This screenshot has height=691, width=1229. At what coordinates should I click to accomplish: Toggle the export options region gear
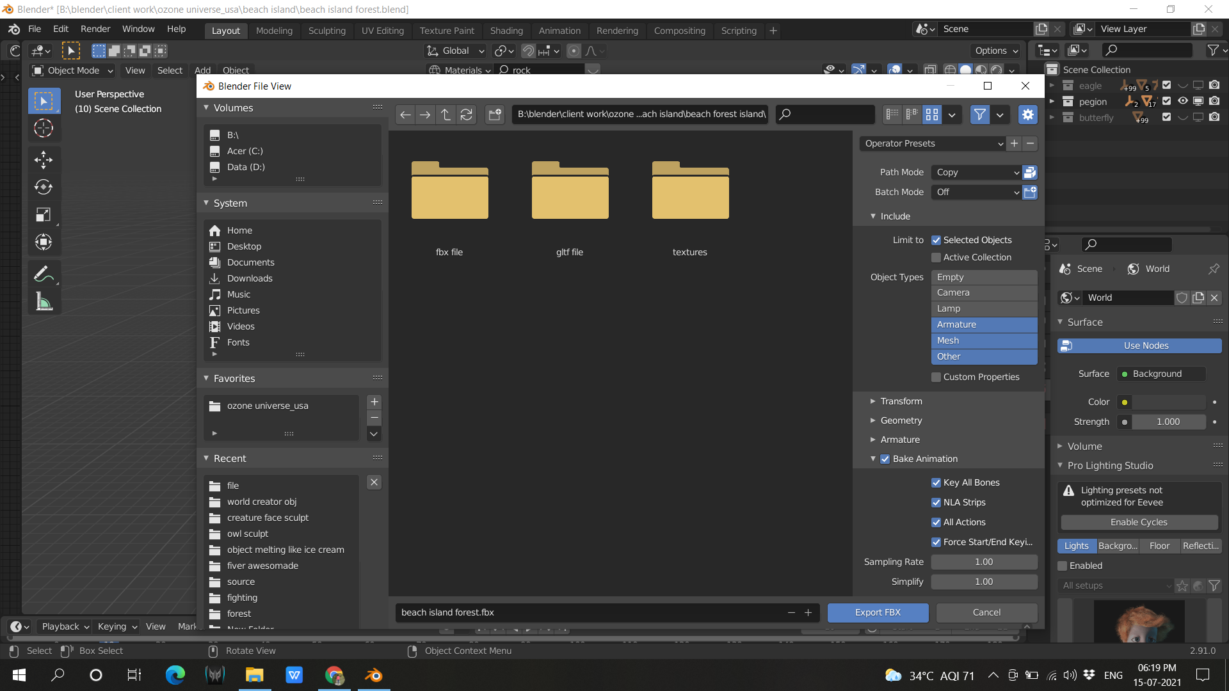click(x=1028, y=115)
